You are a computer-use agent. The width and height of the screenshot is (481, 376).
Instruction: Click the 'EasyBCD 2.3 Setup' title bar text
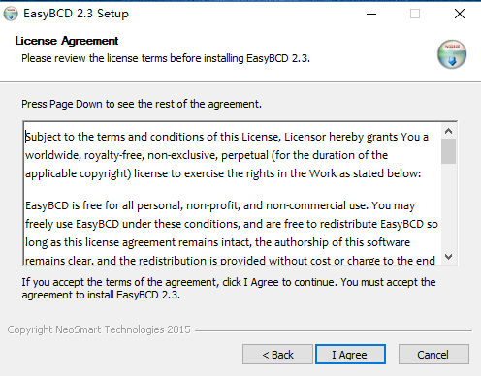(76, 14)
